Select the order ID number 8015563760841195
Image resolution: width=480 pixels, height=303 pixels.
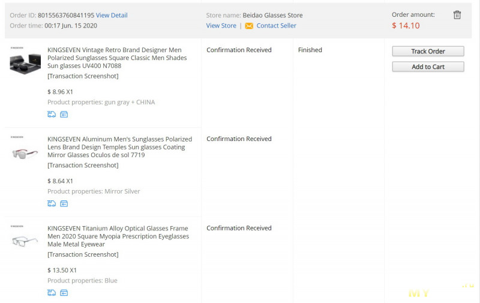[66, 16]
